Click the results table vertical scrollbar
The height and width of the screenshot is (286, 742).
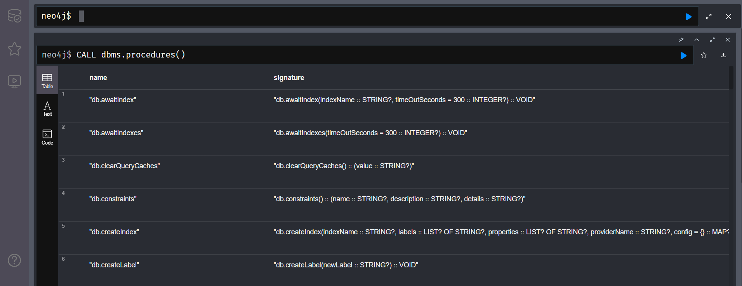coord(731,77)
